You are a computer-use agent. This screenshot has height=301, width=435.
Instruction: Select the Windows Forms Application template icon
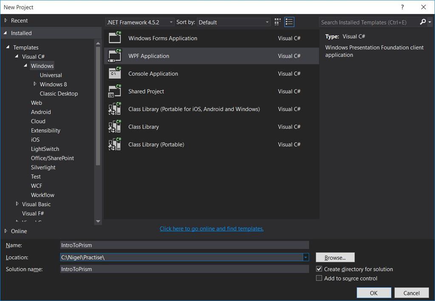click(x=115, y=38)
